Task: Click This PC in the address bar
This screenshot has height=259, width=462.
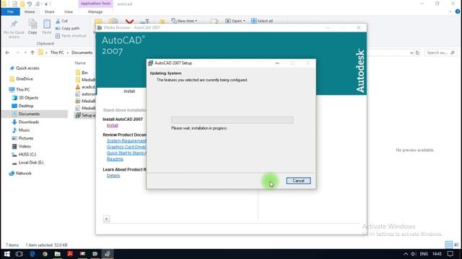Action: 57,53
